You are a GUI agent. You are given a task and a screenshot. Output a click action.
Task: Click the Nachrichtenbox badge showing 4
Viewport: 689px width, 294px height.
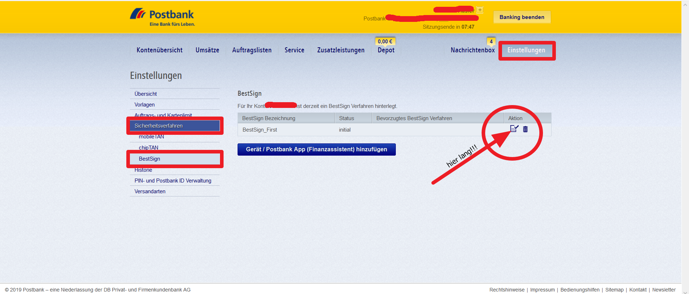[x=491, y=41]
